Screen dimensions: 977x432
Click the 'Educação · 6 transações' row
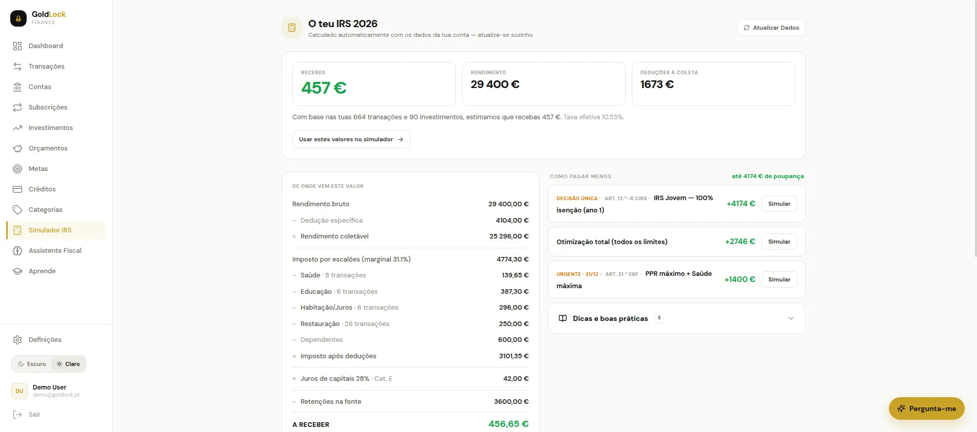click(410, 292)
